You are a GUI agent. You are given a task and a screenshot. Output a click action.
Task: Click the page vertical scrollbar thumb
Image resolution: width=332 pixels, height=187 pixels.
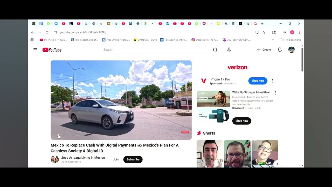[302, 59]
